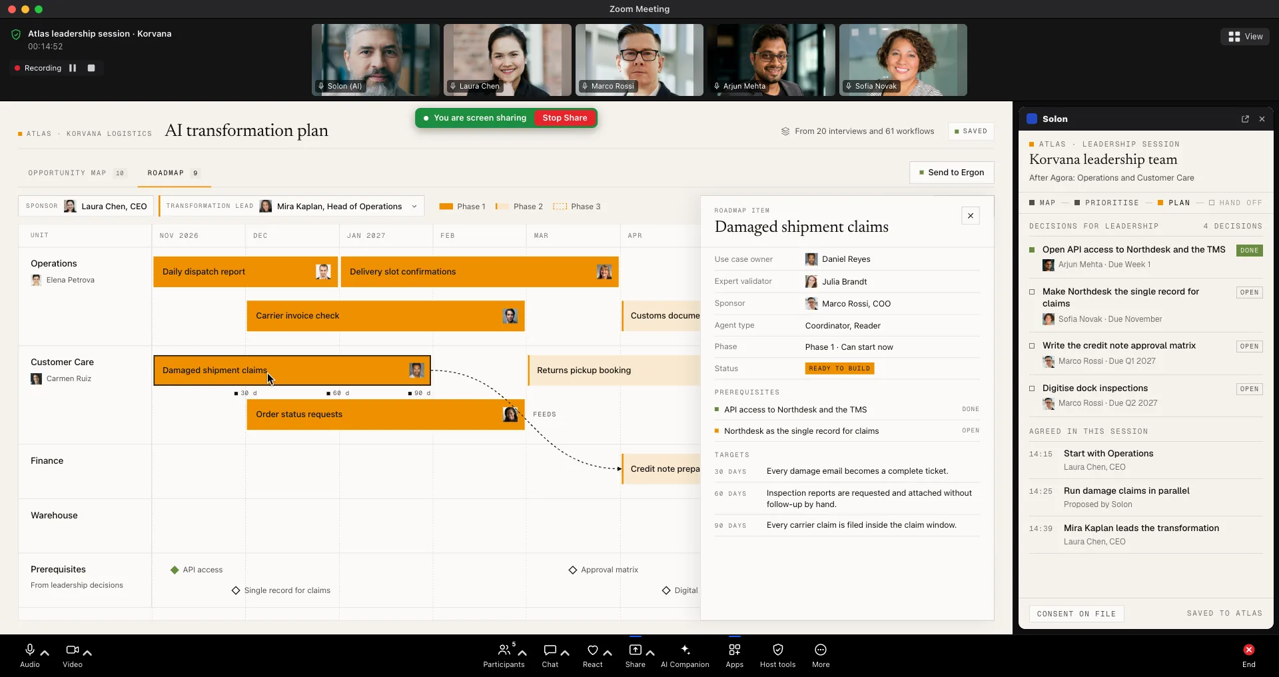The width and height of the screenshot is (1279, 677).
Task: Click the Video camera icon
Action: (x=72, y=650)
